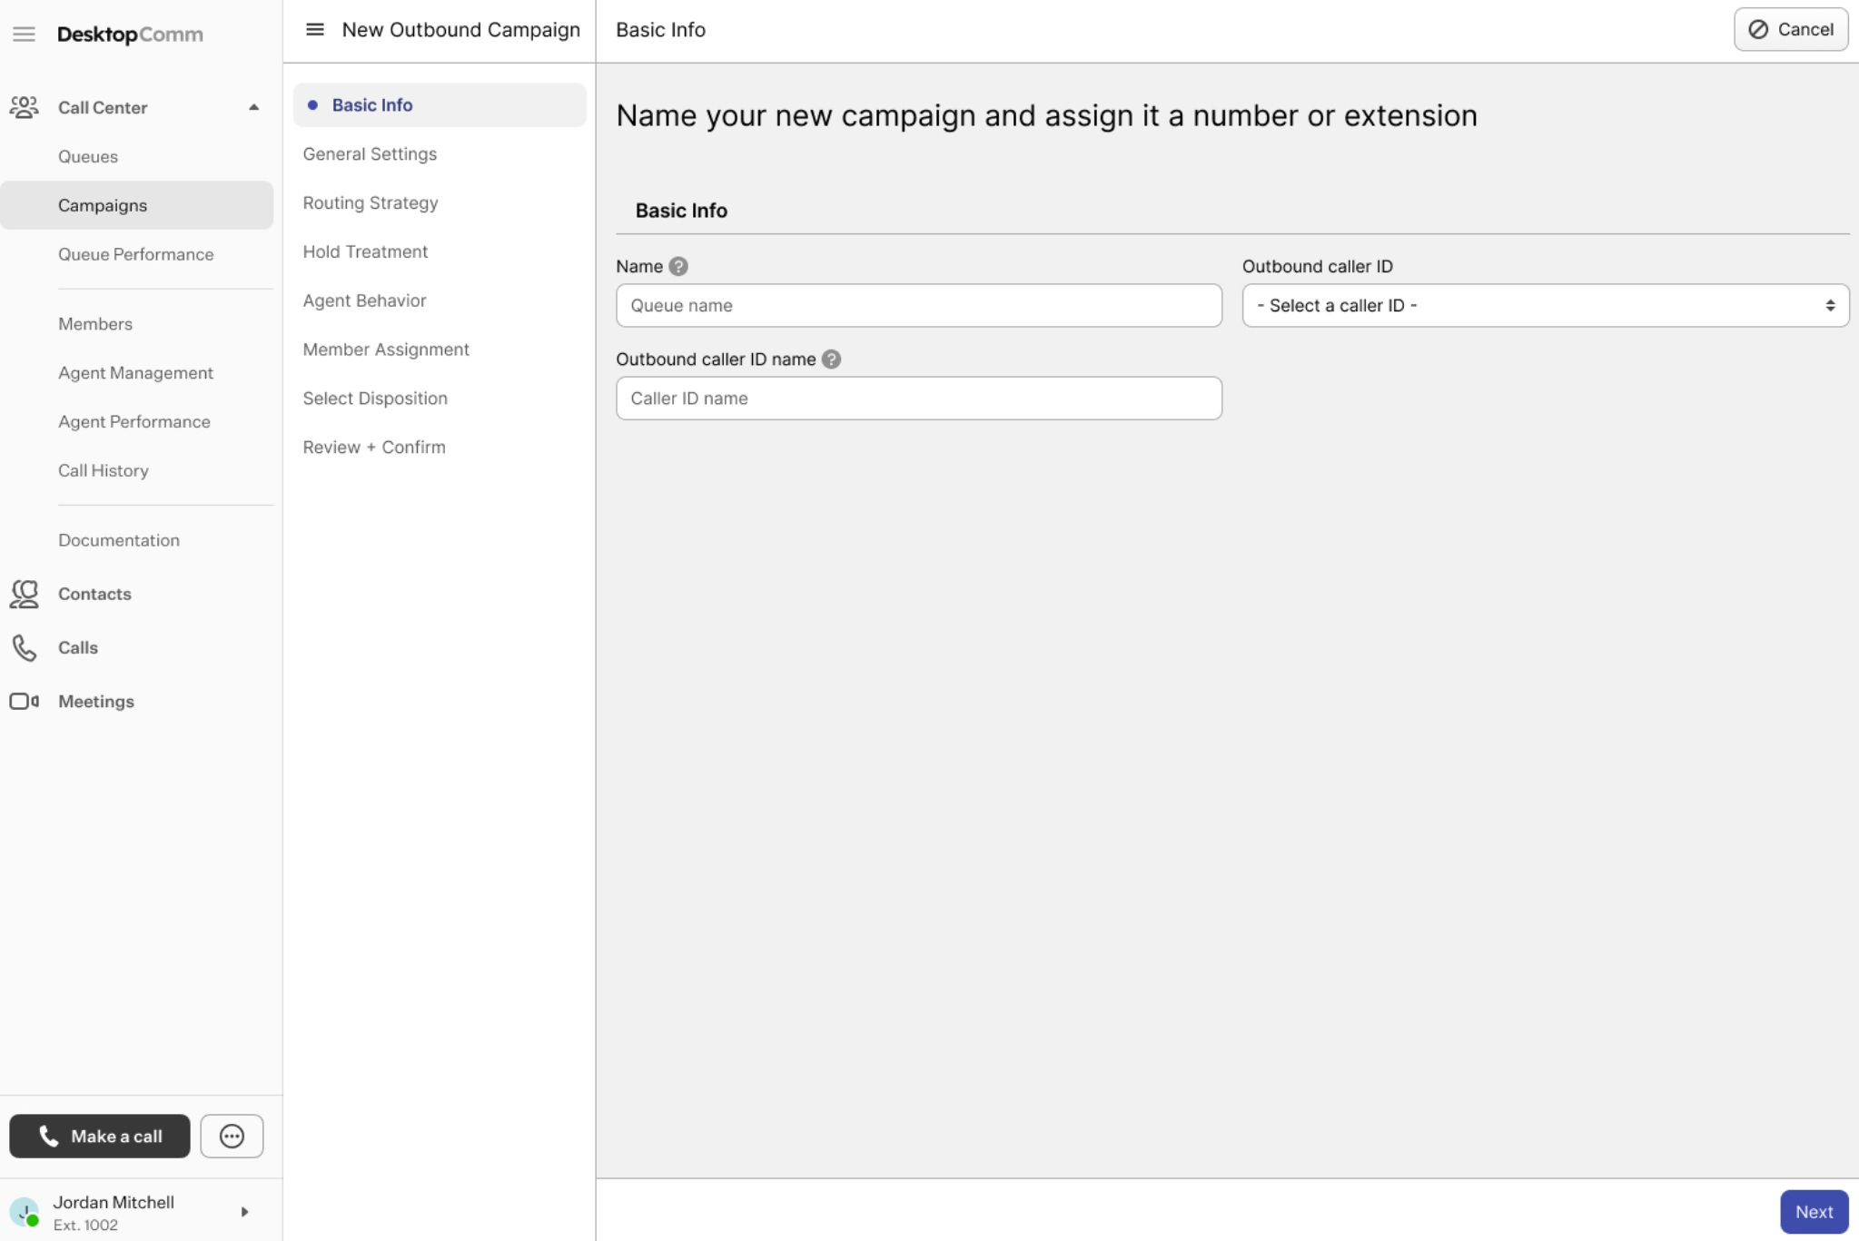
Task: Open the Routing Strategy step
Action: 371,203
